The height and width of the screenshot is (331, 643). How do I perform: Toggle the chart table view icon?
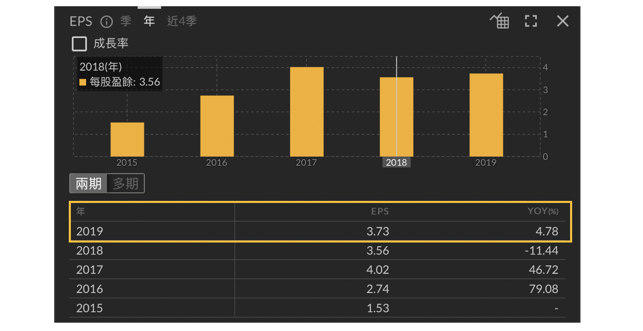(x=500, y=21)
